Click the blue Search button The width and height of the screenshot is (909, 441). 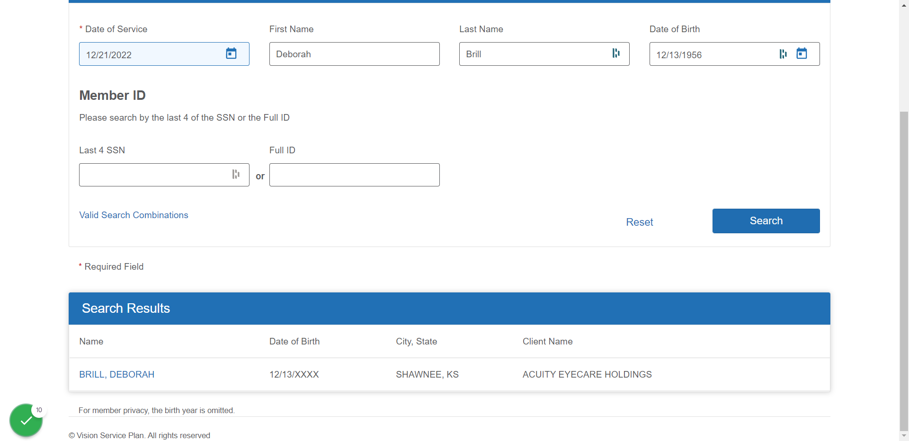coord(766,221)
